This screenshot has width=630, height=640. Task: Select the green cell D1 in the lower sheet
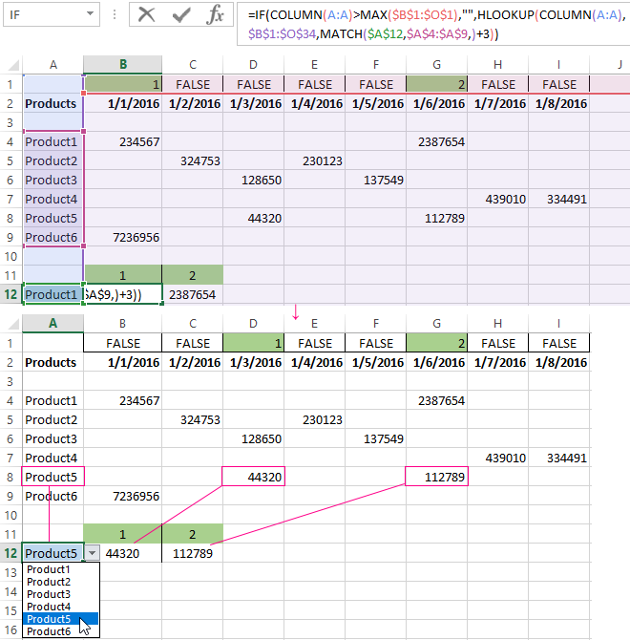click(x=253, y=343)
